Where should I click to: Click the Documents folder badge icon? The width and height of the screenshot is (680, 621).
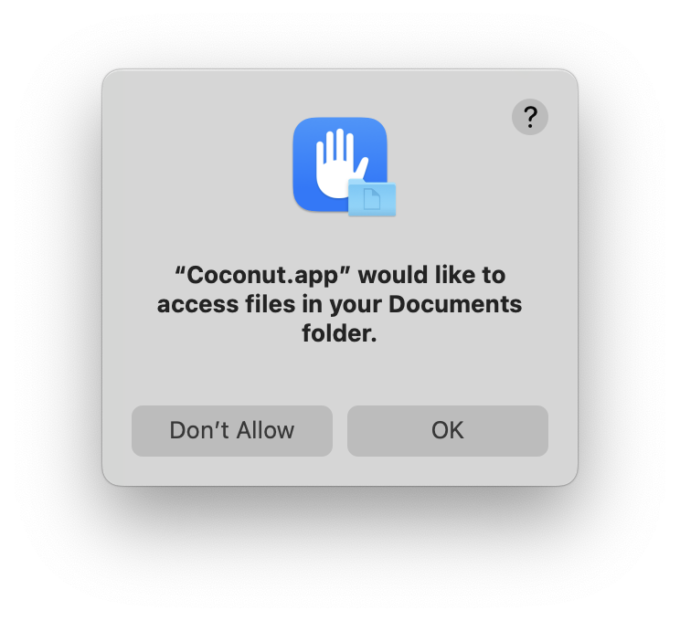[372, 197]
